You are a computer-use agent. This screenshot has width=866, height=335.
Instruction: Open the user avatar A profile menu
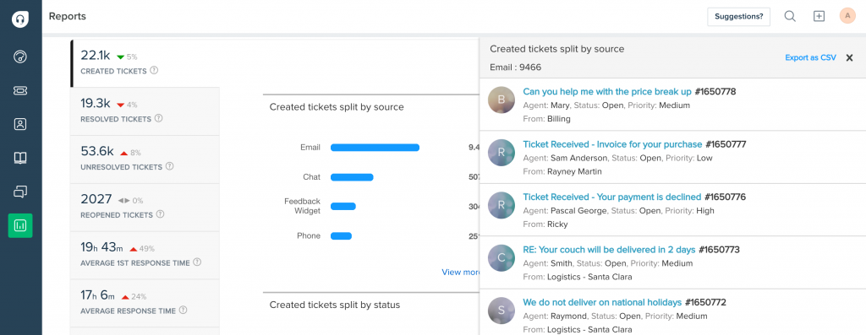pos(847,16)
